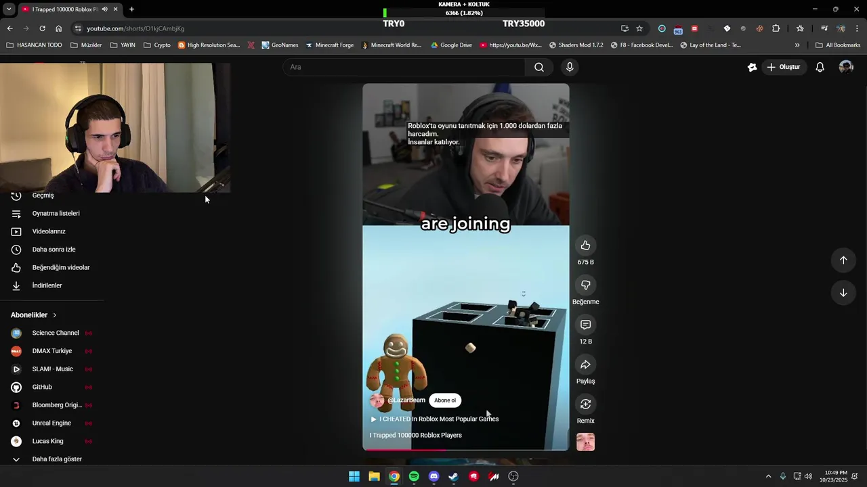
Task: Open Lucas King subscription
Action: [47, 441]
